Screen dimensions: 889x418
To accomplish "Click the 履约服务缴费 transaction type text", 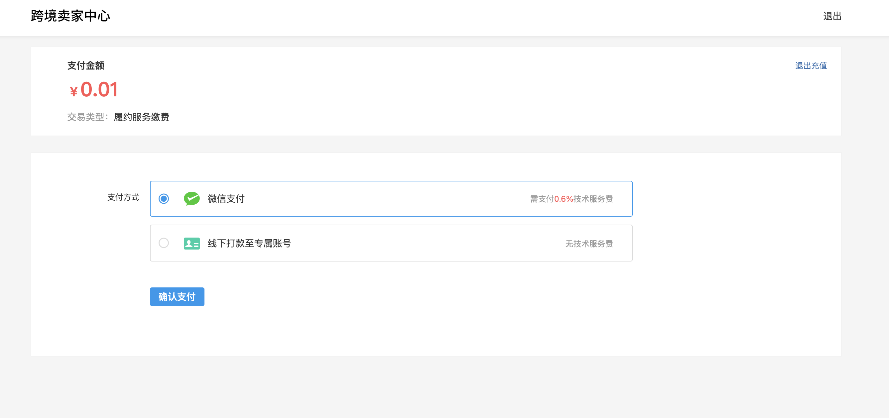I will (142, 117).
